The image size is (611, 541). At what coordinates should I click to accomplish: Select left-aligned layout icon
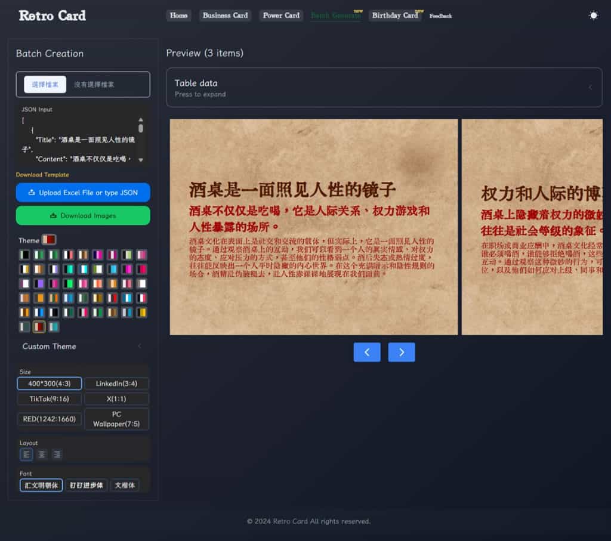tap(26, 454)
